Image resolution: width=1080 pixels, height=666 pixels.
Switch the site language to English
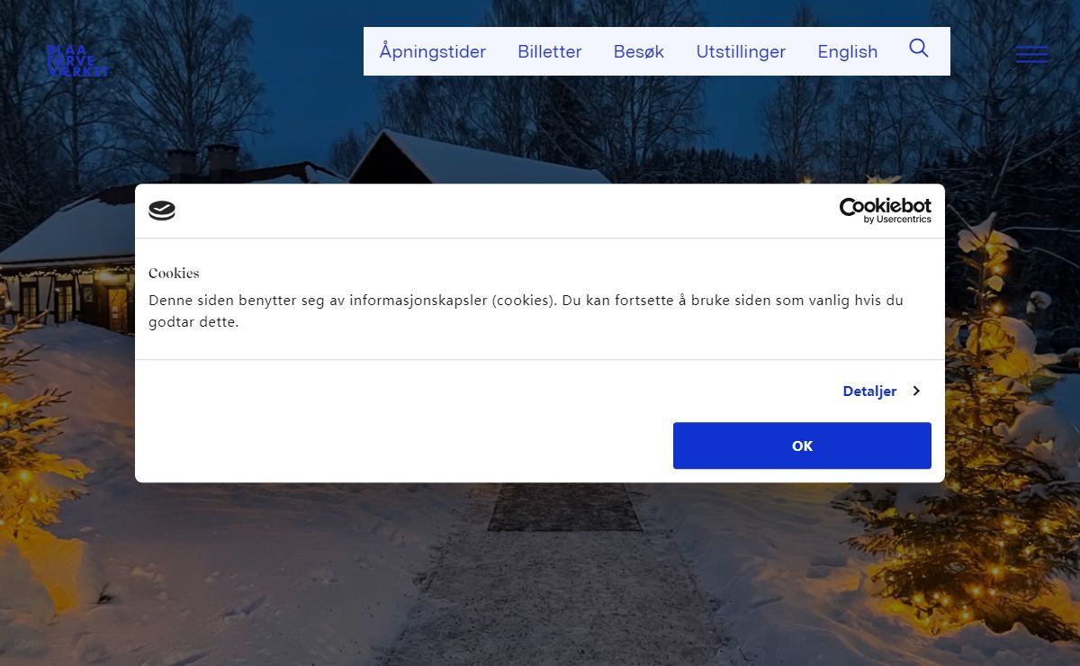point(848,51)
